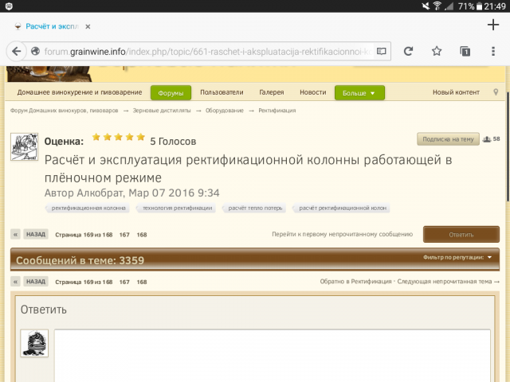Open a new browser tab
This screenshot has height=382, width=510.
(492, 25)
